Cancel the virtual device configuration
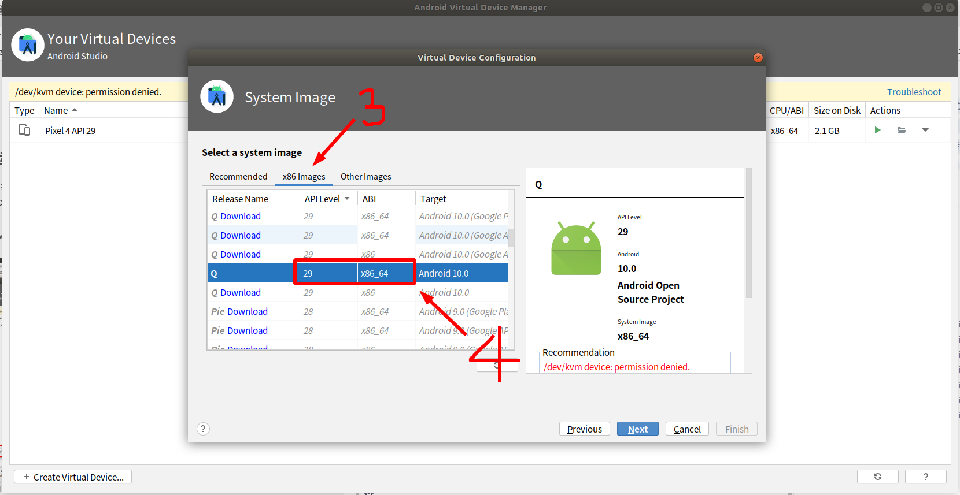Screen dimensions: 960x495 [687, 429]
